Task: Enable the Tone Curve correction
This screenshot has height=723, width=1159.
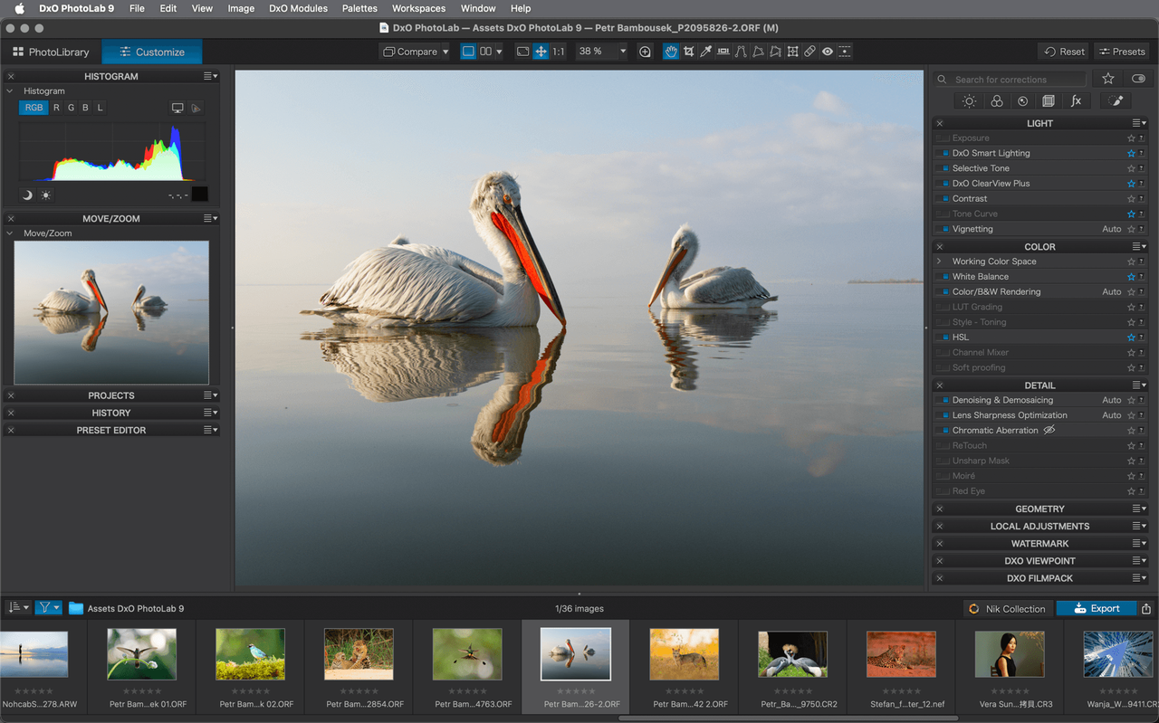Action: click(942, 214)
